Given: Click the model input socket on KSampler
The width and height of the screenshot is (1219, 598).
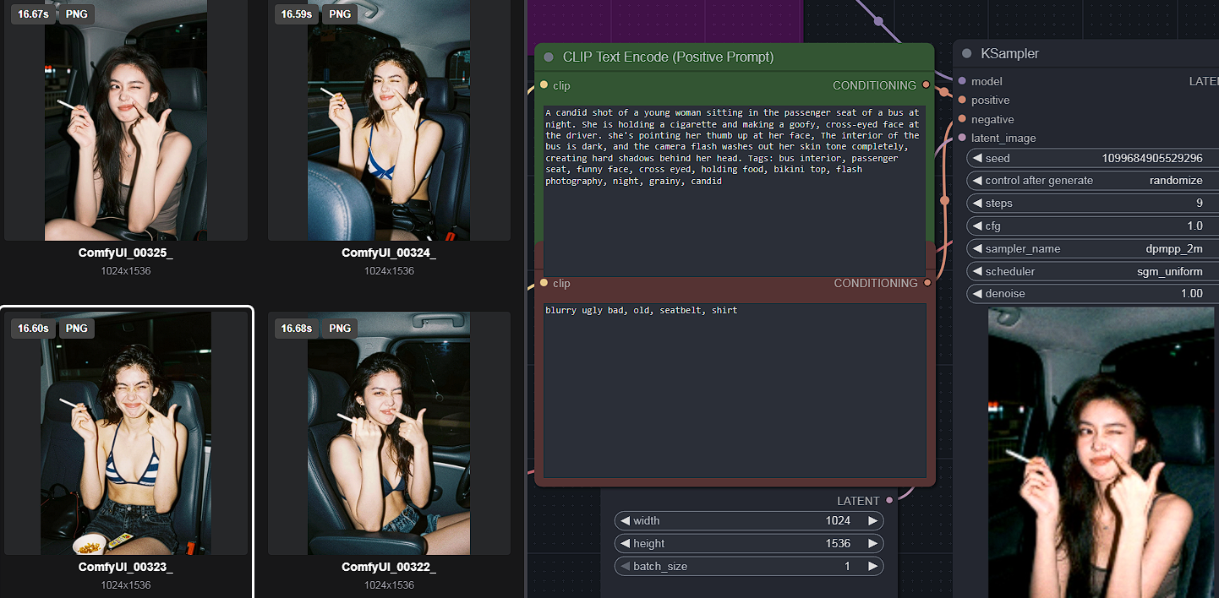Looking at the screenshot, I should pyautogui.click(x=962, y=81).
